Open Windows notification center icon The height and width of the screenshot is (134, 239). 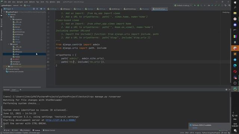(x=235, y=131)
